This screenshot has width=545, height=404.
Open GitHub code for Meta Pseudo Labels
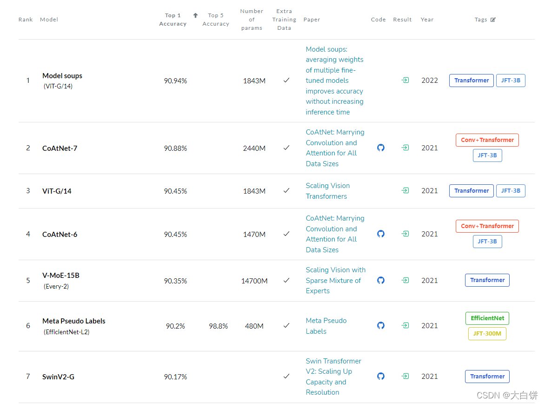coord(381,325)
